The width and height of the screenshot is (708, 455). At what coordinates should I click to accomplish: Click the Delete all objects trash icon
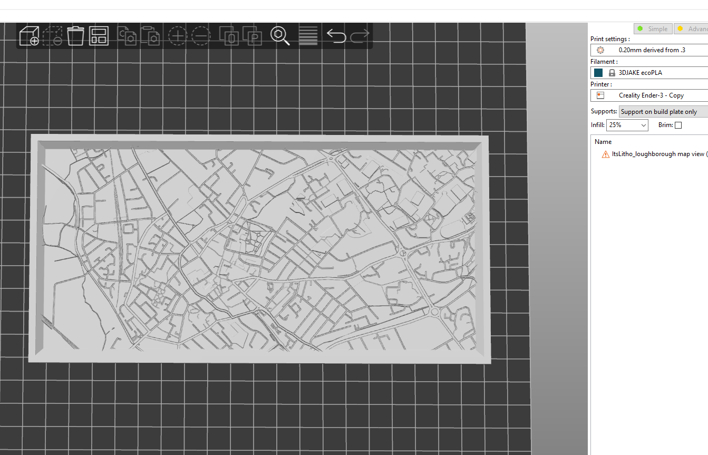coord(75,36)
